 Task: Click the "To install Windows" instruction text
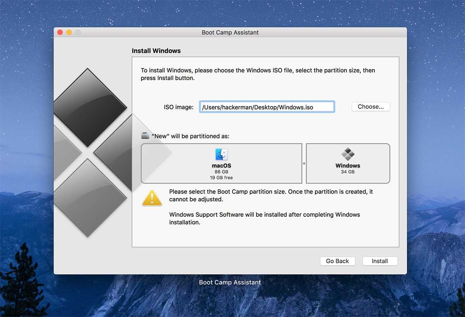click(x=258, y=74)
